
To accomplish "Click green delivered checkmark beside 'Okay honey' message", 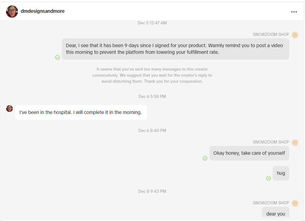I will [205, 158].
